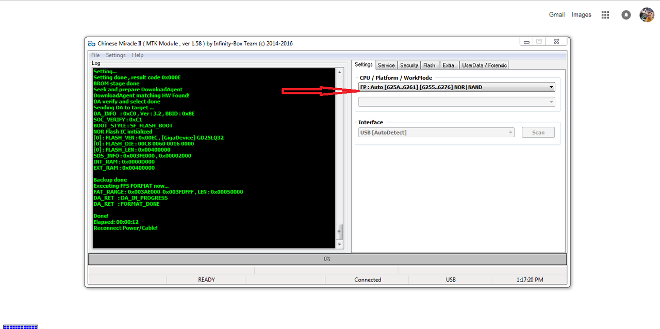Click the Chinese Miracle II title bar icon
The height and width of the screenshot is (329, 660).
point(92,43)
